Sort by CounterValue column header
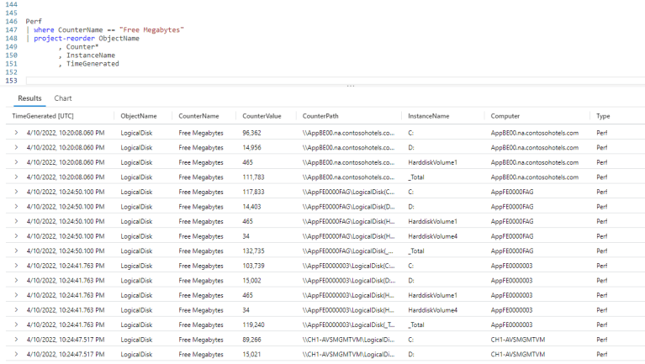 [262, 116]
